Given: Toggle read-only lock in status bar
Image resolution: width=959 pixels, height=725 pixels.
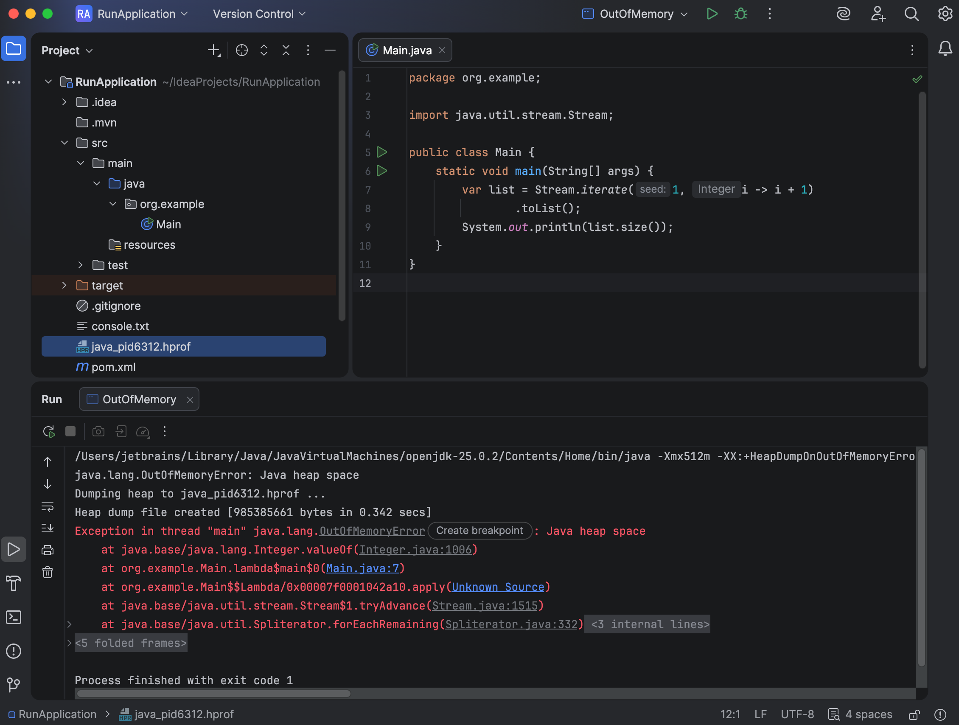Looking at the screenshot, I should click(x=914, y=714).
